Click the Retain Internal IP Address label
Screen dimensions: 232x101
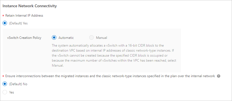24,16
